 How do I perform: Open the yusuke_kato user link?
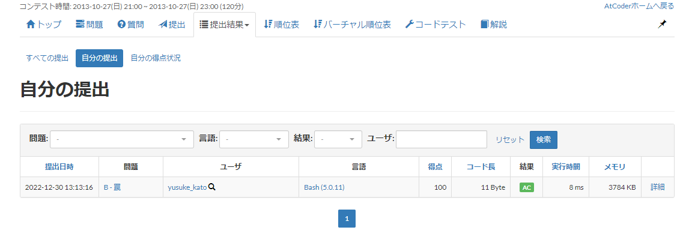click(187, 187)
